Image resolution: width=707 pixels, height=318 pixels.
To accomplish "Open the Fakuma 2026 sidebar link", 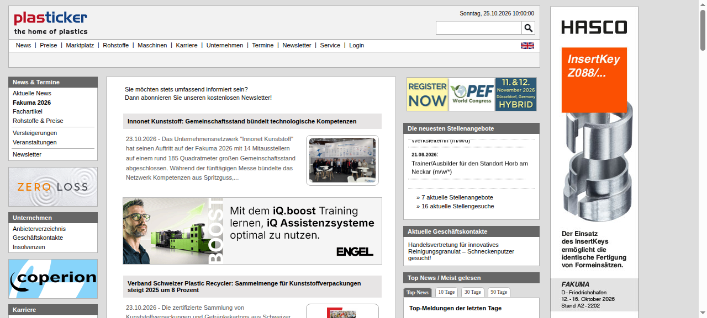I will 32,103.
